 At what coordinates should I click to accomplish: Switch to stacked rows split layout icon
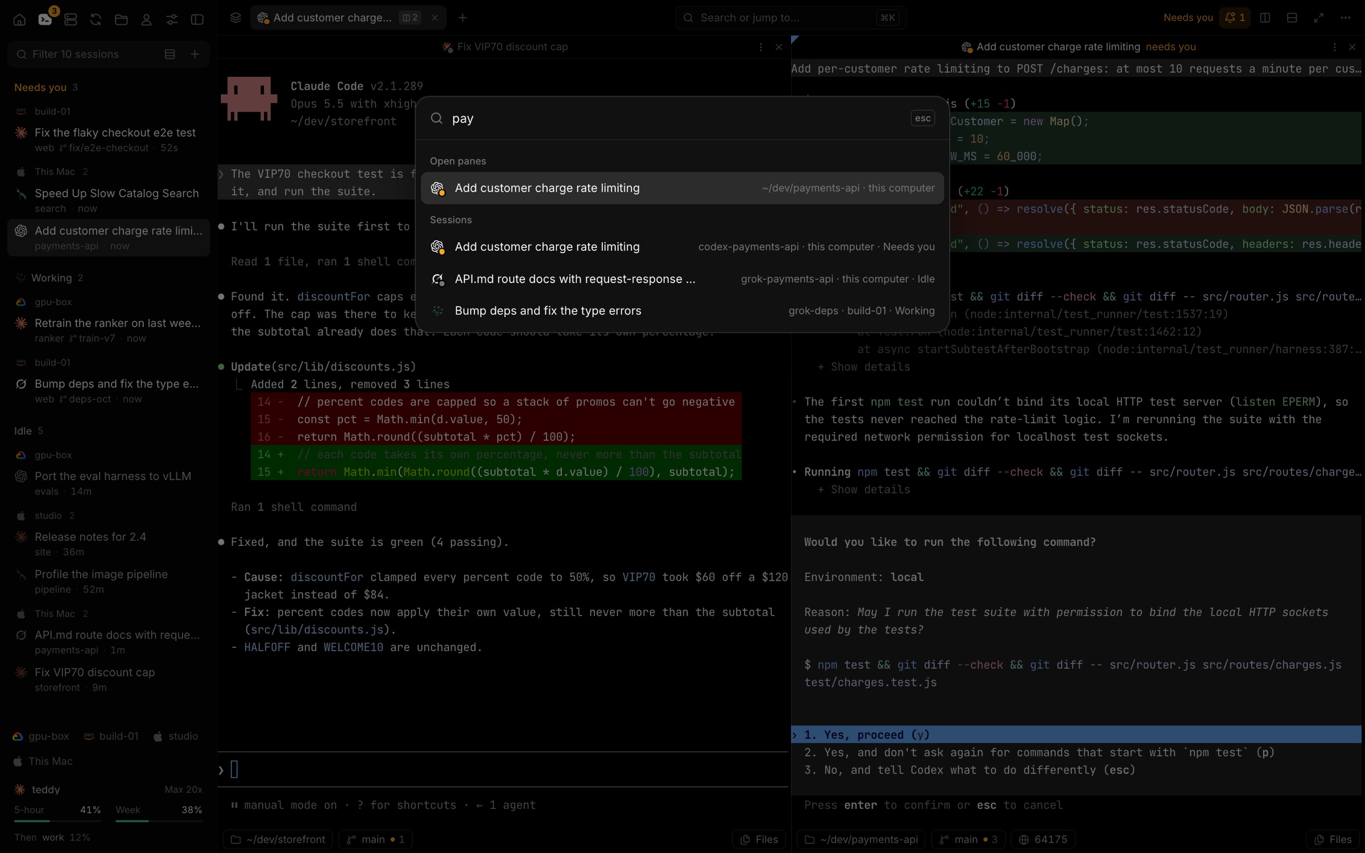pyautogui.click(x=1292, y=18)
